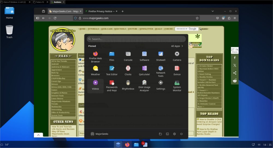Bookmark this page with the star icon

tap(197, 18)
